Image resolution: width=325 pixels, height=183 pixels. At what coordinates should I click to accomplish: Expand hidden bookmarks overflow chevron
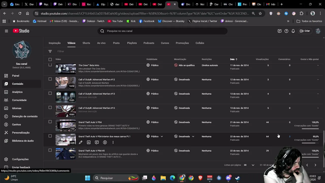(x=288, y=21)
